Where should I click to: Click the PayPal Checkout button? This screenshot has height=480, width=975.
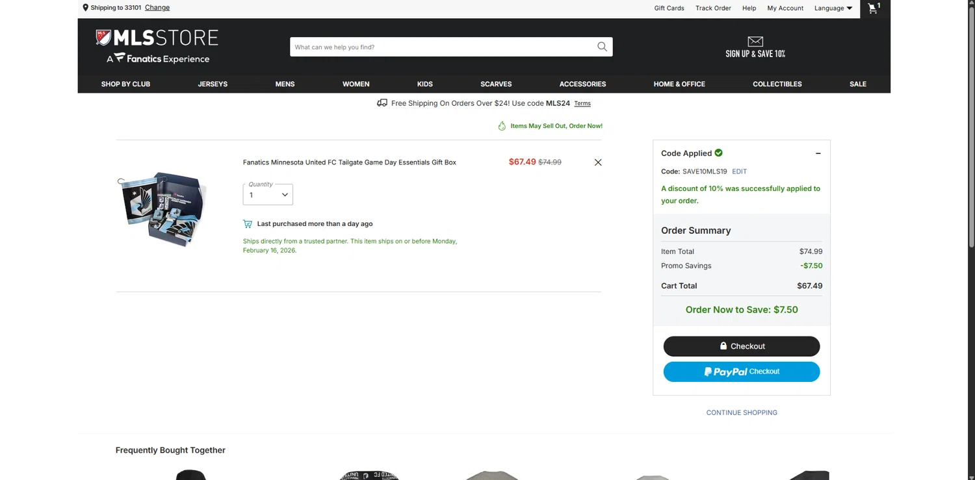point(742,372)
